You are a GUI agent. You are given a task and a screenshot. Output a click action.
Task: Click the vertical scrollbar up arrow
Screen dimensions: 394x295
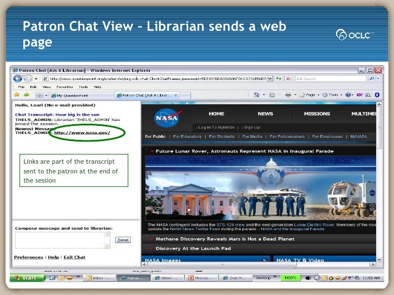(379, 104)
